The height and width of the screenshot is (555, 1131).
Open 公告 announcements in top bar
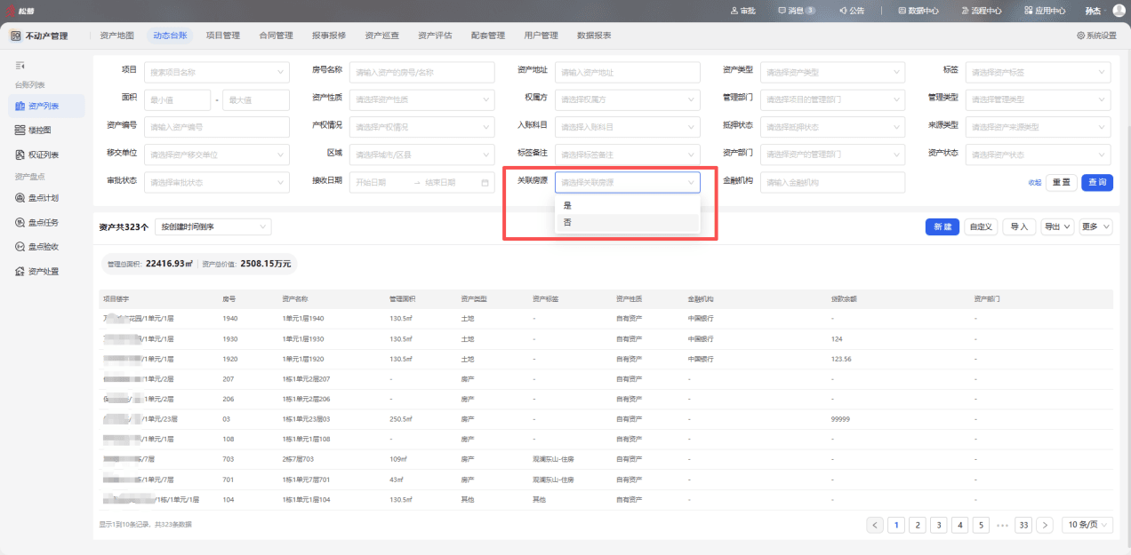[852, 11]
